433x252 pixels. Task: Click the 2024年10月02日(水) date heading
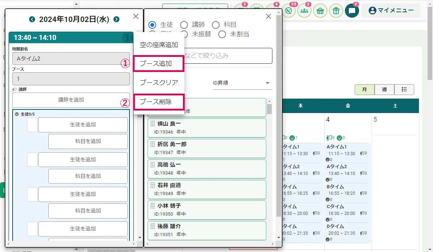(x=74, y=19)
